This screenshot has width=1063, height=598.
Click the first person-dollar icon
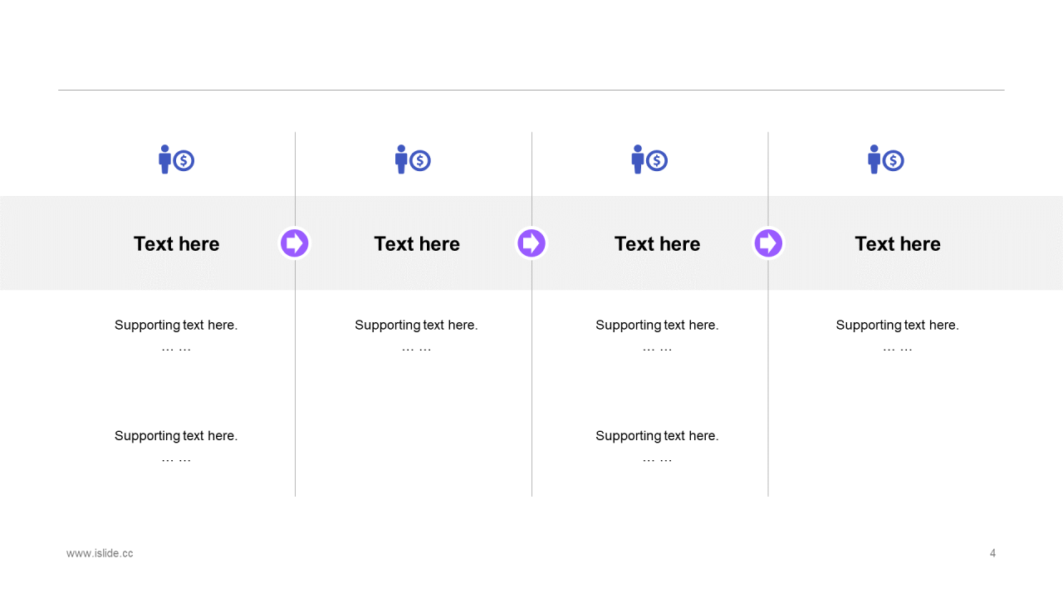tap(176, 159)
